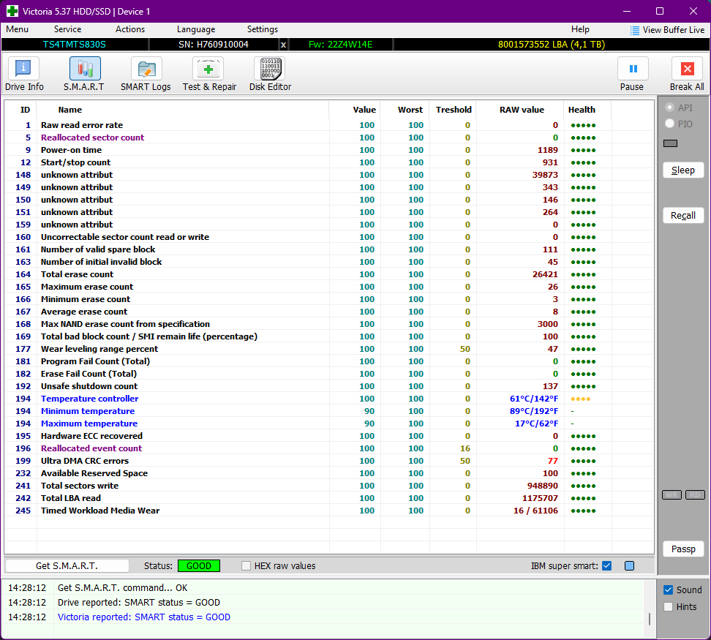The width and height of the screenshot is (711, 640).
Task: Enable the Hints checkbox
Action: [x=668, y=606]
